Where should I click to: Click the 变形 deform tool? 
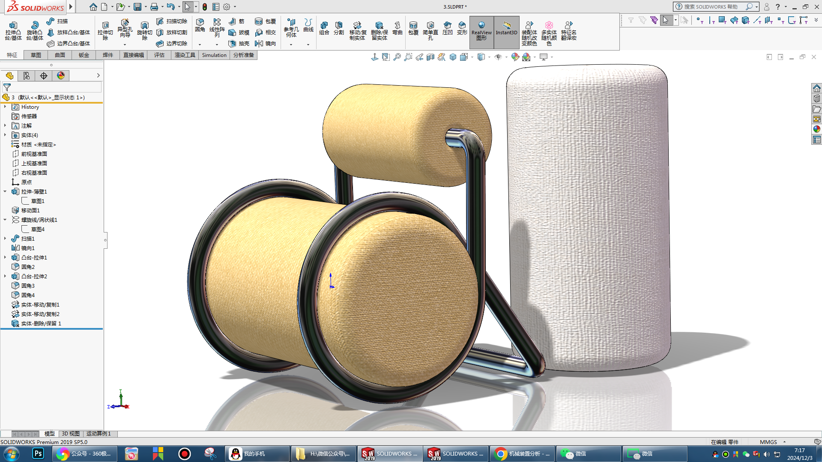pyautogui.click(x=462, y=28)
